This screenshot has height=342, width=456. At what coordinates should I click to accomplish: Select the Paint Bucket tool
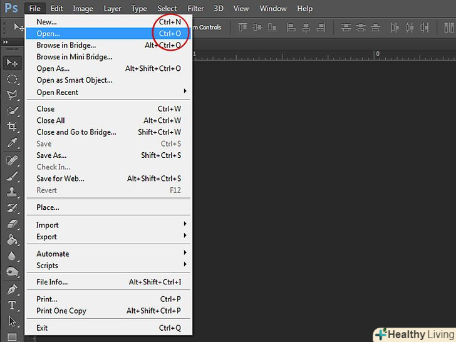(12, 240)
